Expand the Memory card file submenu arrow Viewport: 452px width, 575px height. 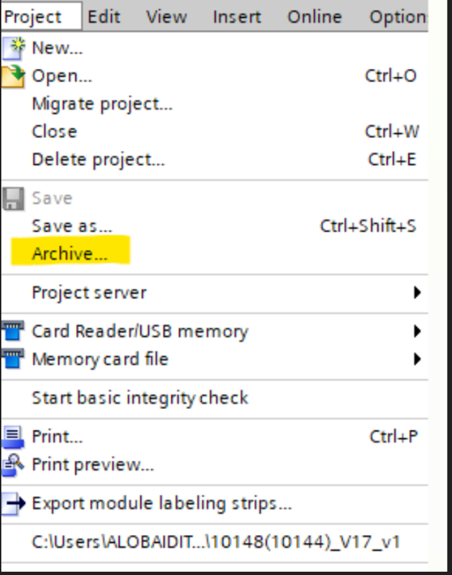(417, 359)
